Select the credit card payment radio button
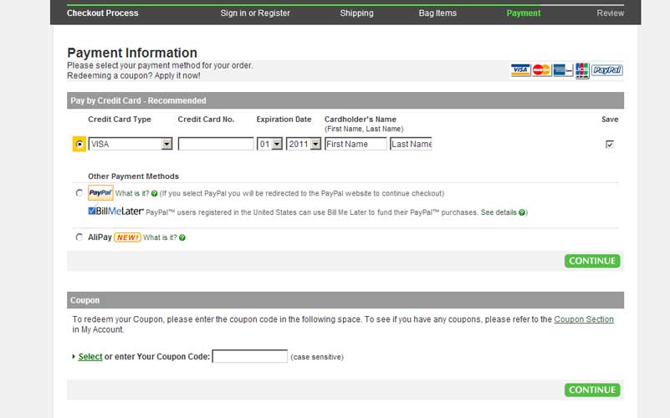Image resolution: width=670 pixels, height=418 pixels. 79,144
